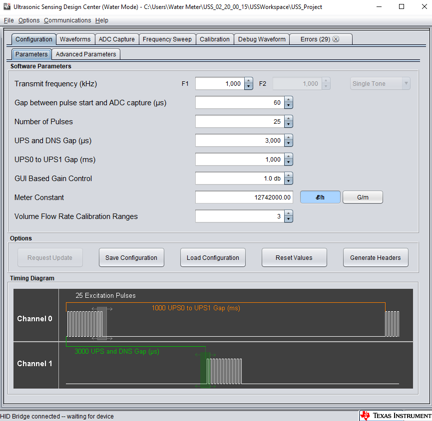Open the Communications menu
432x421 pixels.
point(67,20)
